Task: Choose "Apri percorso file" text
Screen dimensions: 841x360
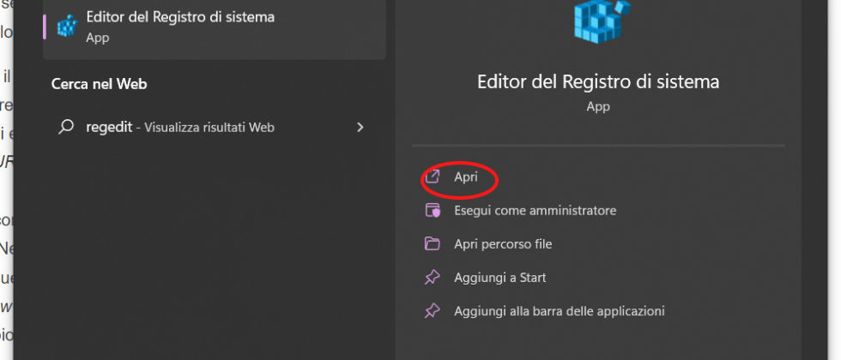Action: 503,244
